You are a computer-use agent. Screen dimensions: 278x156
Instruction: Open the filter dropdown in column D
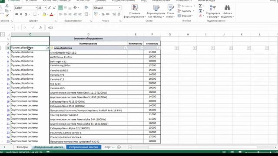pyautogui.click(x=125, y=48)
